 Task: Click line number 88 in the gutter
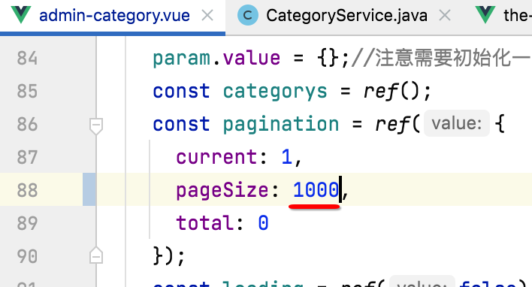coord(27,190)
